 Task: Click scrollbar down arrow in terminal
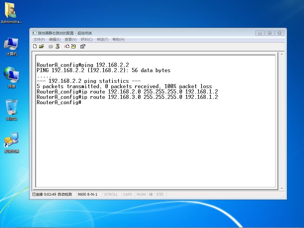[x=282, y=189]
